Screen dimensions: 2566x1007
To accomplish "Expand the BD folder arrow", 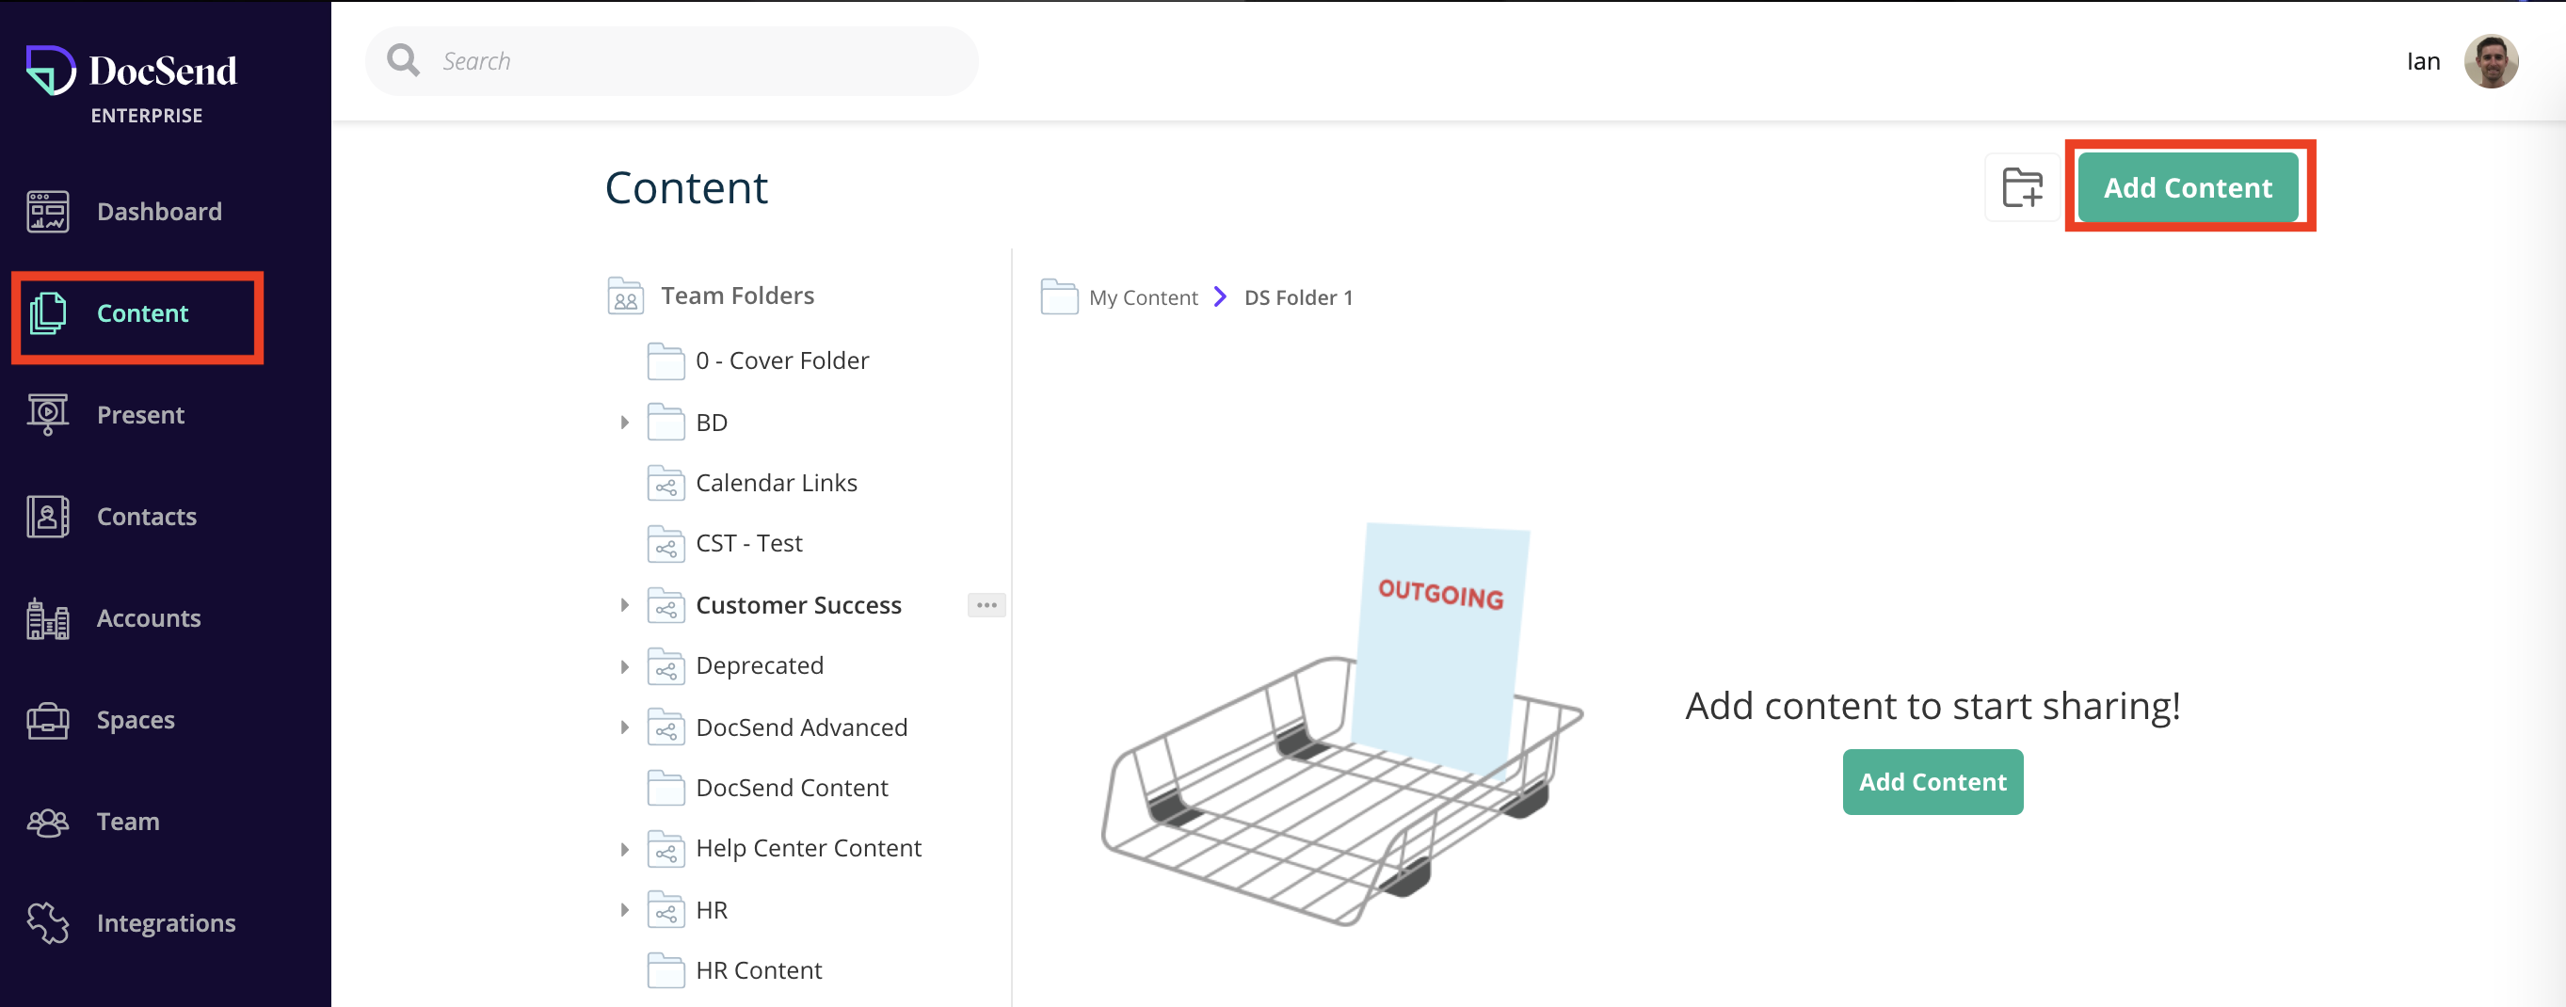I will pyautogui.click(x=625, y=423).
